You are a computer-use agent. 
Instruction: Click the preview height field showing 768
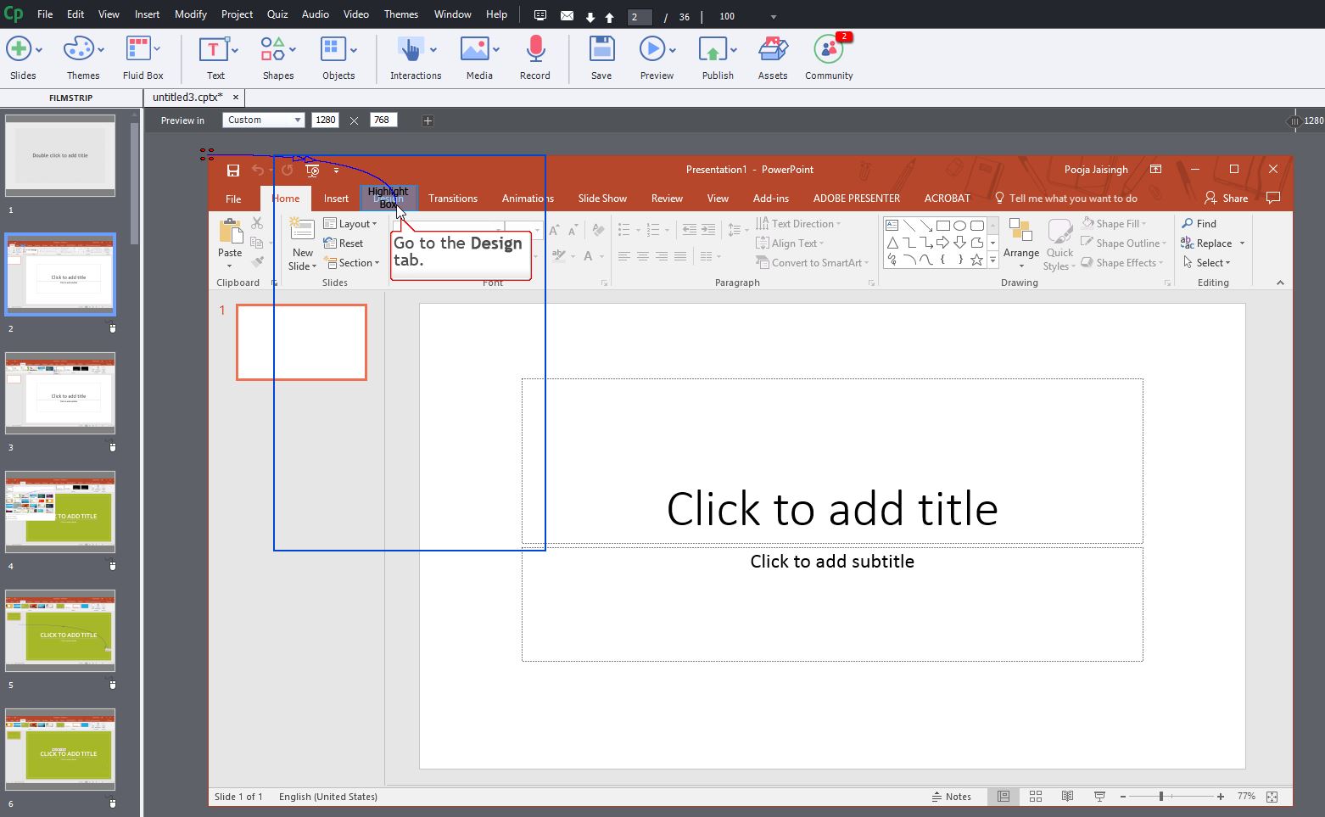coord(383,120)
